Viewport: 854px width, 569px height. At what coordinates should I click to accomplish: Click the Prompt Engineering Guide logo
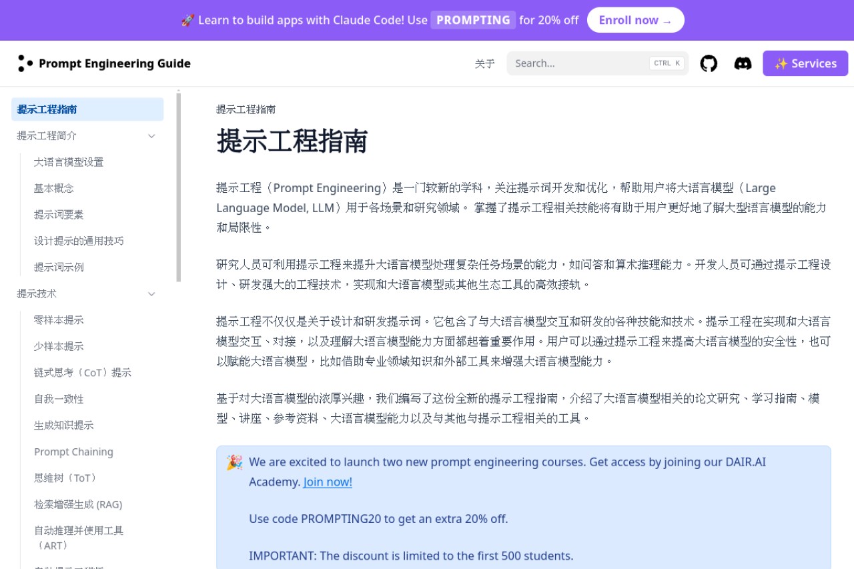click(x=25, y=63)
